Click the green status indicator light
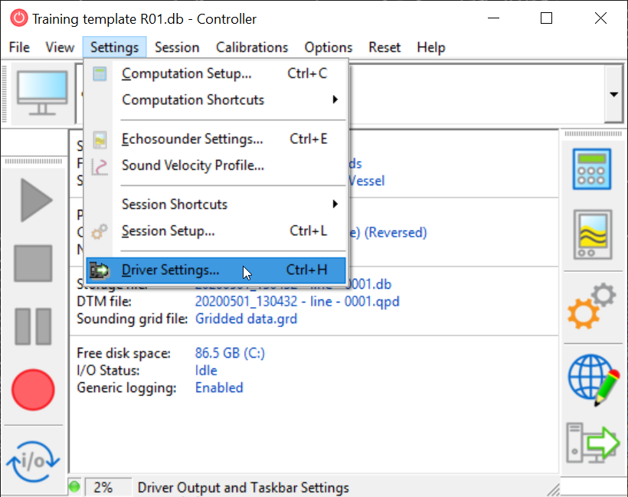The image size is (628, 497). [x=74, y=487]
